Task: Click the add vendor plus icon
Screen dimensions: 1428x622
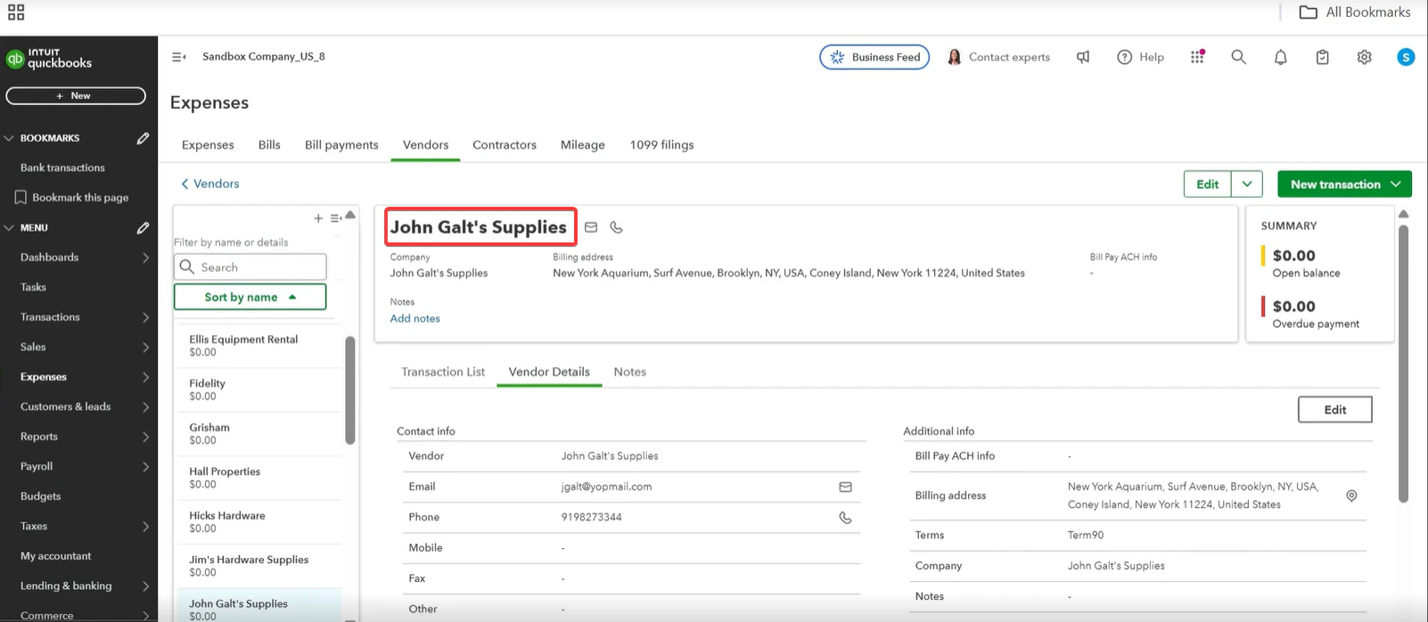Action: pos(318,218)
